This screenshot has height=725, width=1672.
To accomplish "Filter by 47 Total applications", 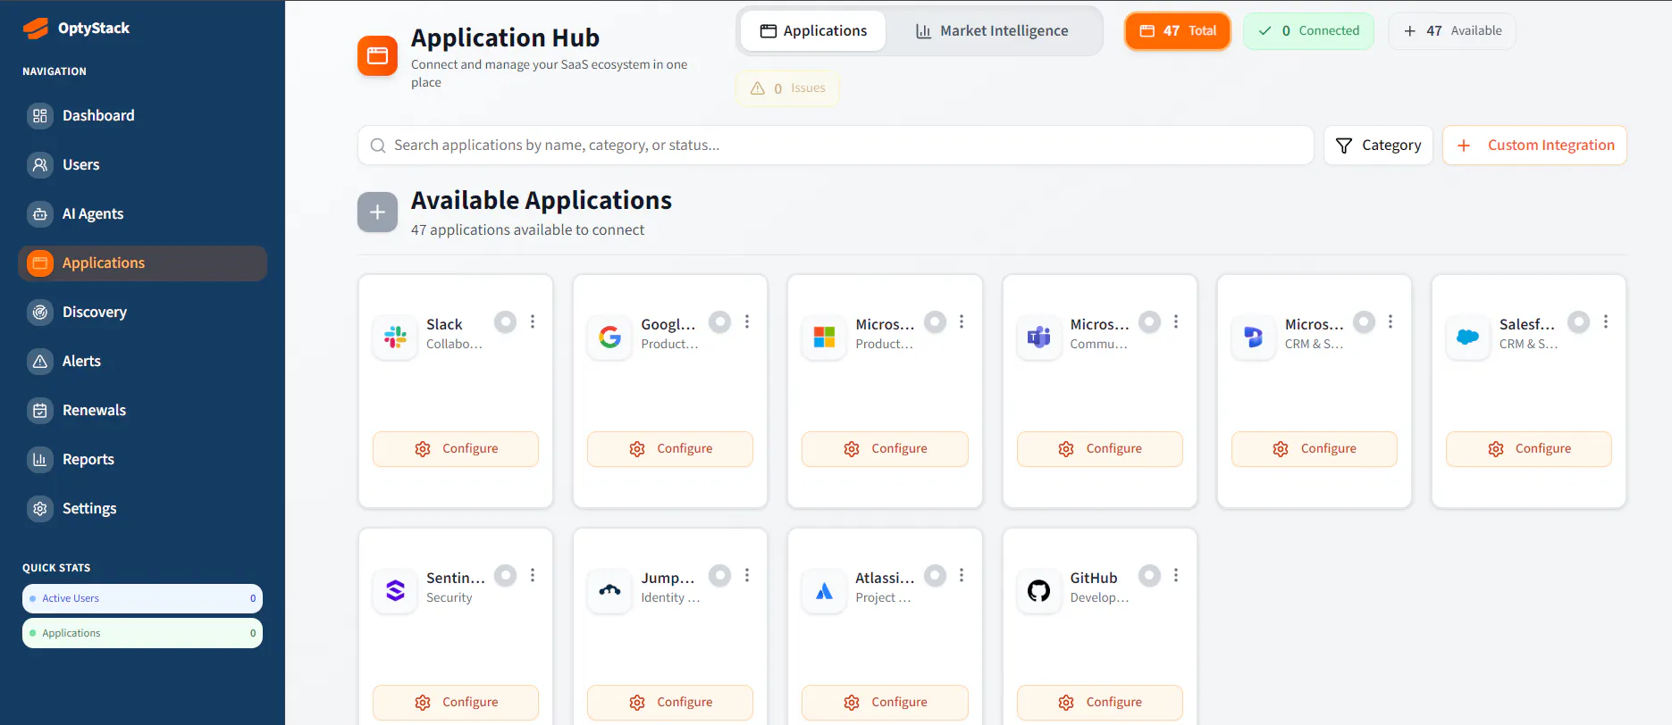I will tap(1178, 30).
